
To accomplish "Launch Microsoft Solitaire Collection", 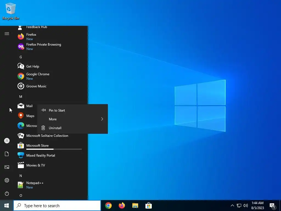I will coord(50,136).
